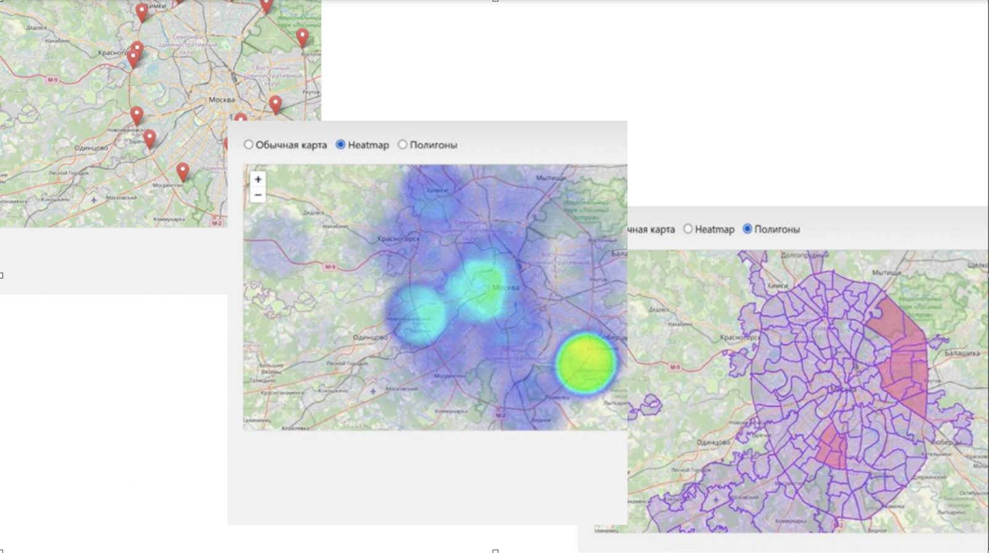
Task: Select Обычная карта radio in the heatmap view
Action: (x=248, y=145)
